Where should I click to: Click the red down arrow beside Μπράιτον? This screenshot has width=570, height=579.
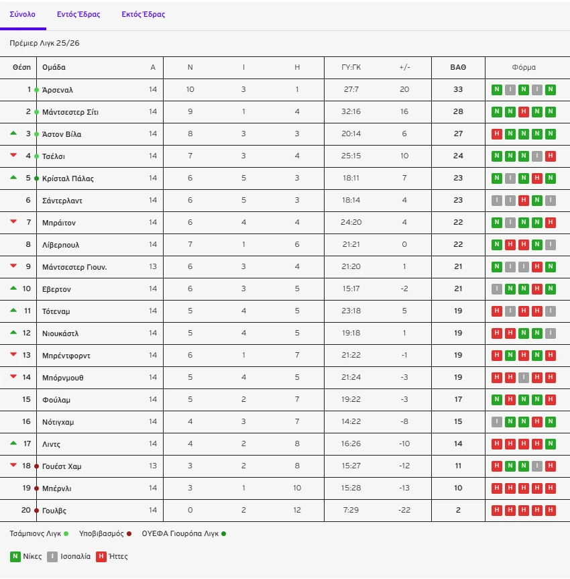point(13,222)
